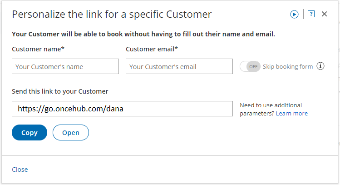Focus the Customer name input field
This screenshot has height=185, width=340.
point(65,66)
